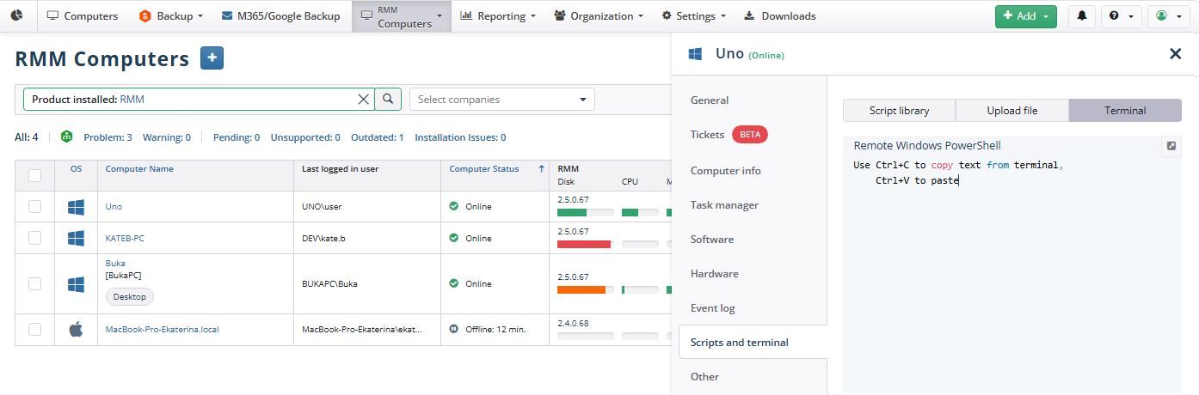
Task: Open the Reporting dropdown menu
Action: [x=498, y=15]
